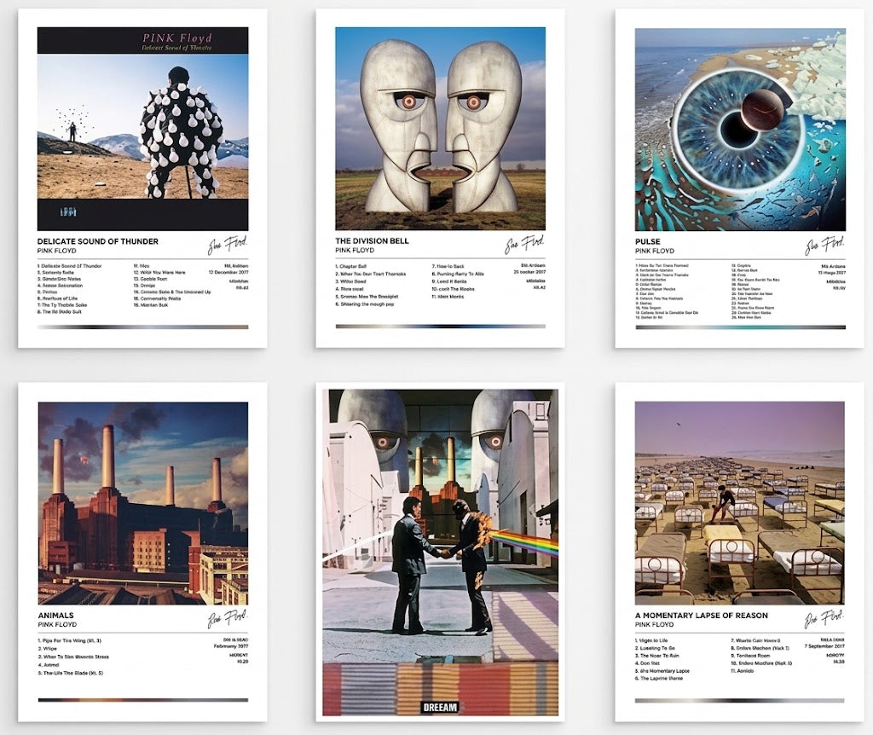The image size is (873, 735).
Task: Click the "THE DIVISION BELL" title
Action: click(372, 241)
